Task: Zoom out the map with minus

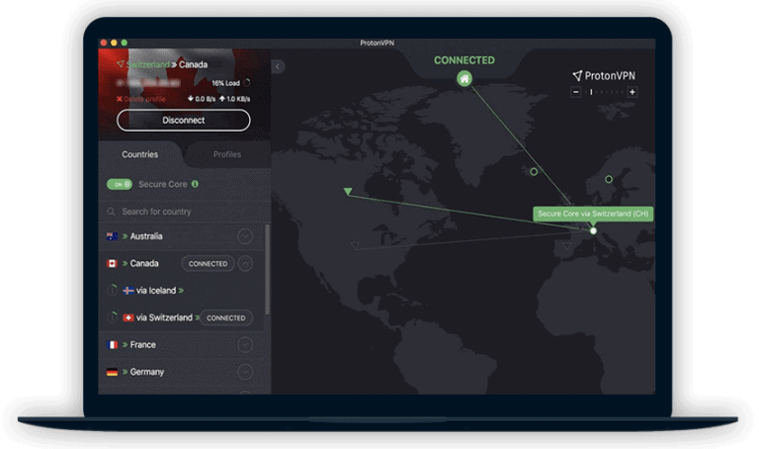Action: (x=575, y=92)
